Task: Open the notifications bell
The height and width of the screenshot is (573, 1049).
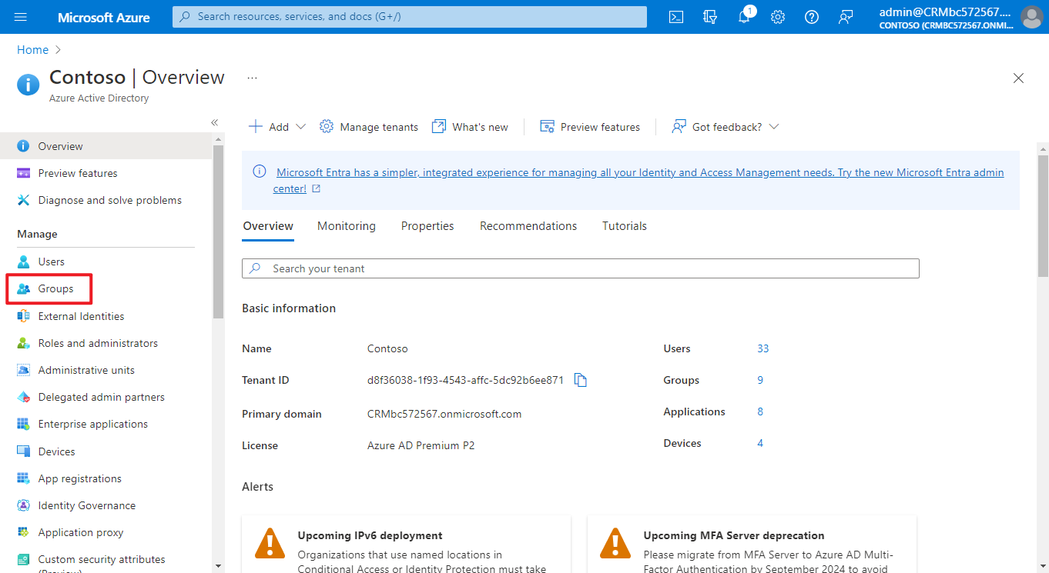Action: coord(743,16)
